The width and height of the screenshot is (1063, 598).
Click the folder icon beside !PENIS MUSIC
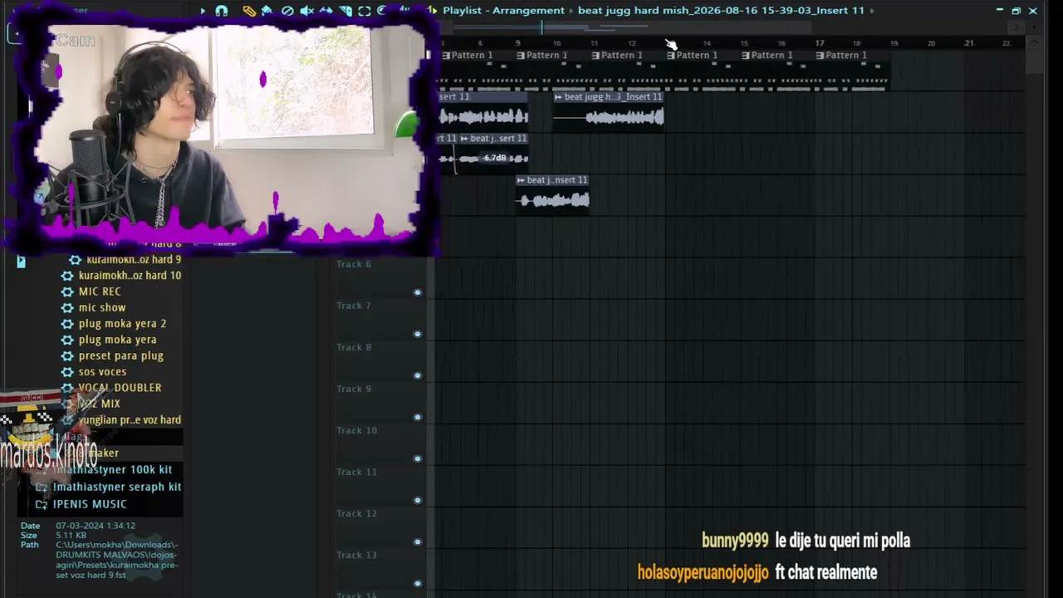(42, 504)
